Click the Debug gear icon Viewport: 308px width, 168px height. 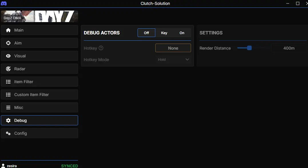click(8, 120)
